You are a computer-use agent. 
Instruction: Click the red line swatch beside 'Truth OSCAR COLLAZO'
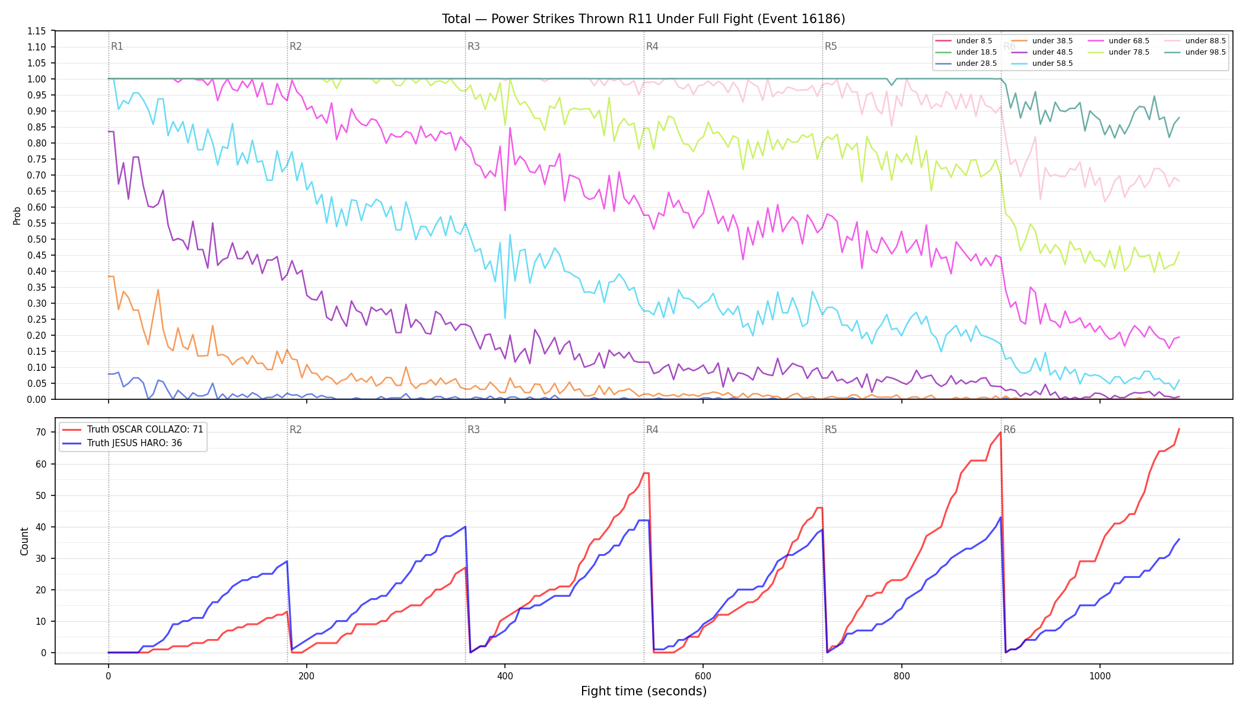coord(72,430)
